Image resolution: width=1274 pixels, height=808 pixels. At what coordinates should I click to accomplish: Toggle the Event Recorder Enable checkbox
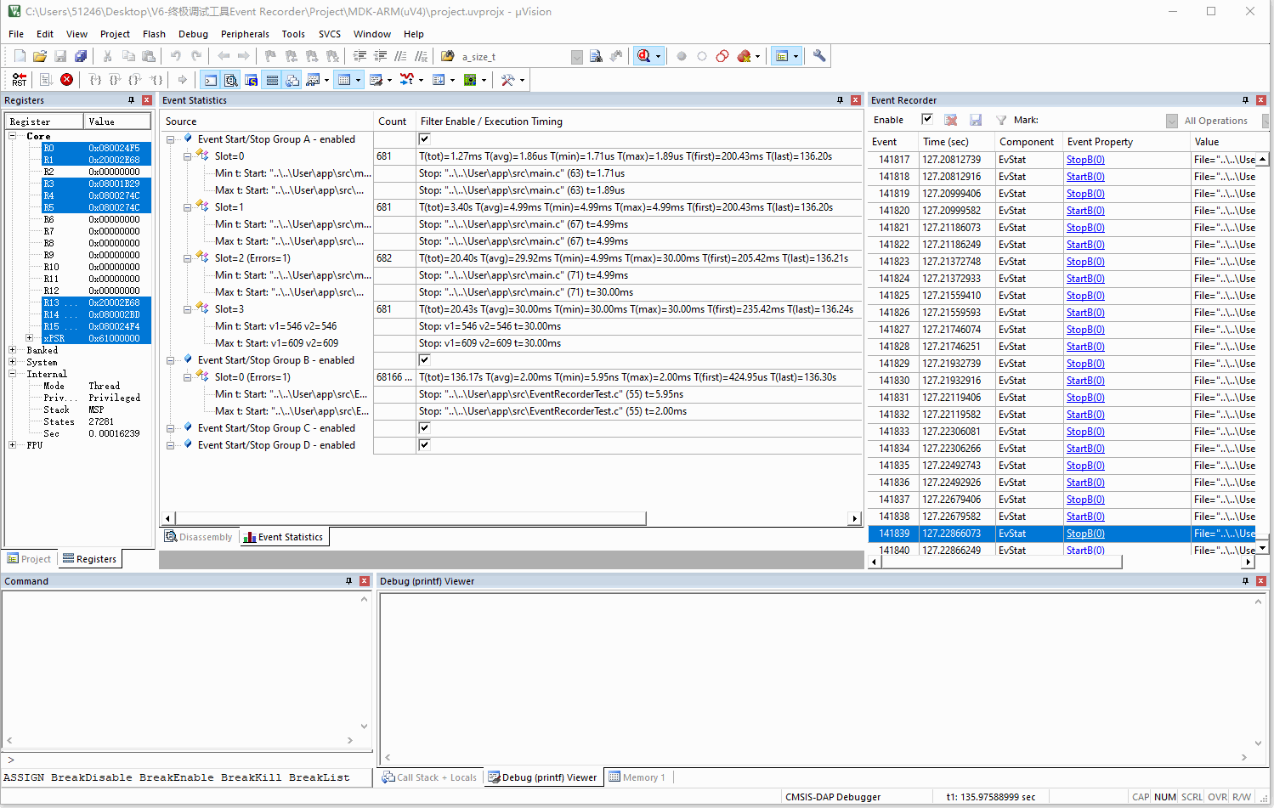coord(927,119)
